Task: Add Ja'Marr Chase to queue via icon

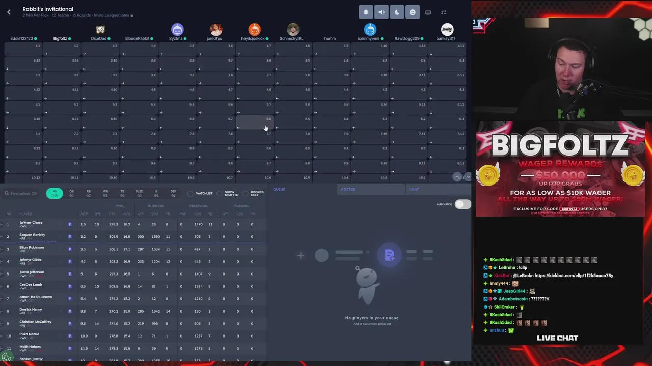Action: [x=70, y=224]
